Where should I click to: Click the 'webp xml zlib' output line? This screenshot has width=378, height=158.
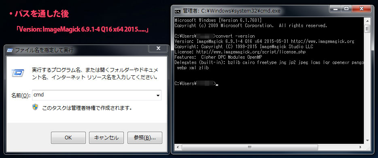[193, 68]
